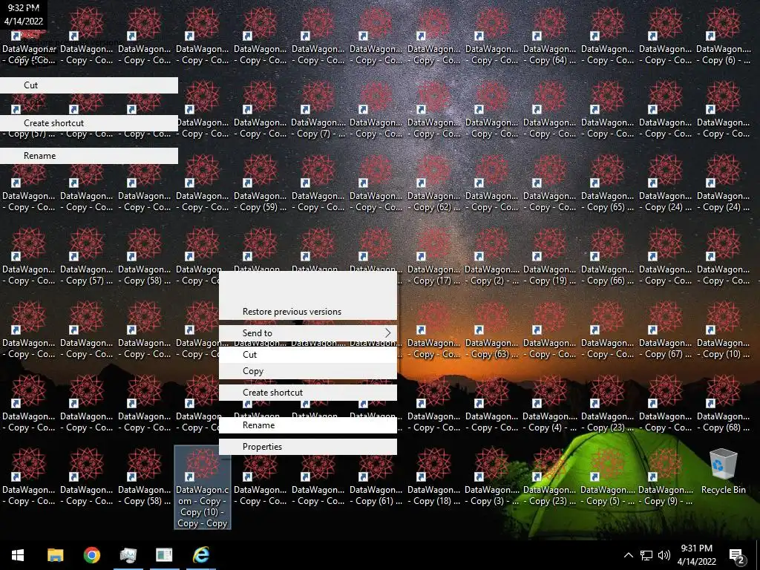Open Properties from the context menu
This screenshot has height=570, width=760.
308,447
